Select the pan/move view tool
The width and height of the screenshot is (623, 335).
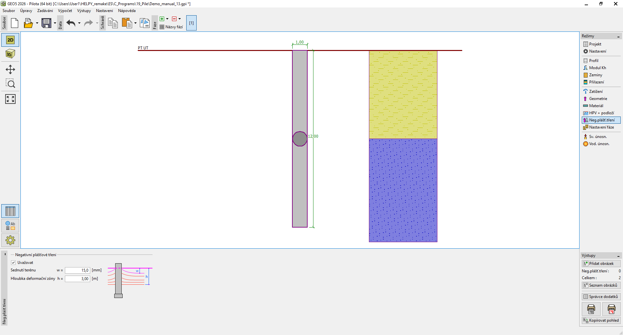coord(10,69)
